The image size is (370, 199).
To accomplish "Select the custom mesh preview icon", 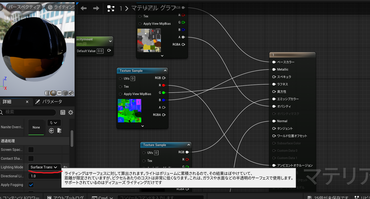I will (x=71, y=93).
